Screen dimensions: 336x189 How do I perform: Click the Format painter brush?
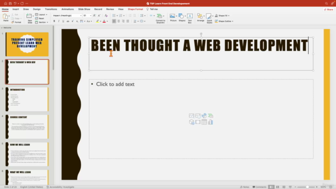click(16, 22)
